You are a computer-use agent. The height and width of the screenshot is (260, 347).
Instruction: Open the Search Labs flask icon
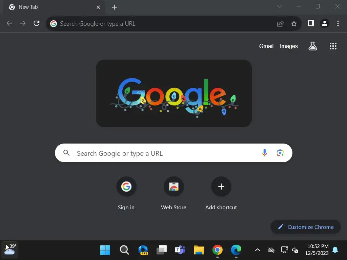coord(313,46)
